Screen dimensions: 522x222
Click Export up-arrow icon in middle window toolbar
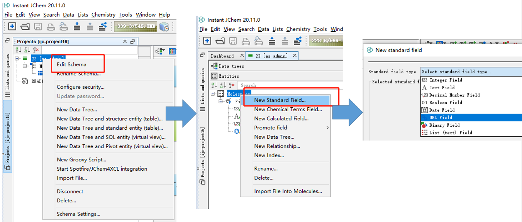[x=285, y=41]
